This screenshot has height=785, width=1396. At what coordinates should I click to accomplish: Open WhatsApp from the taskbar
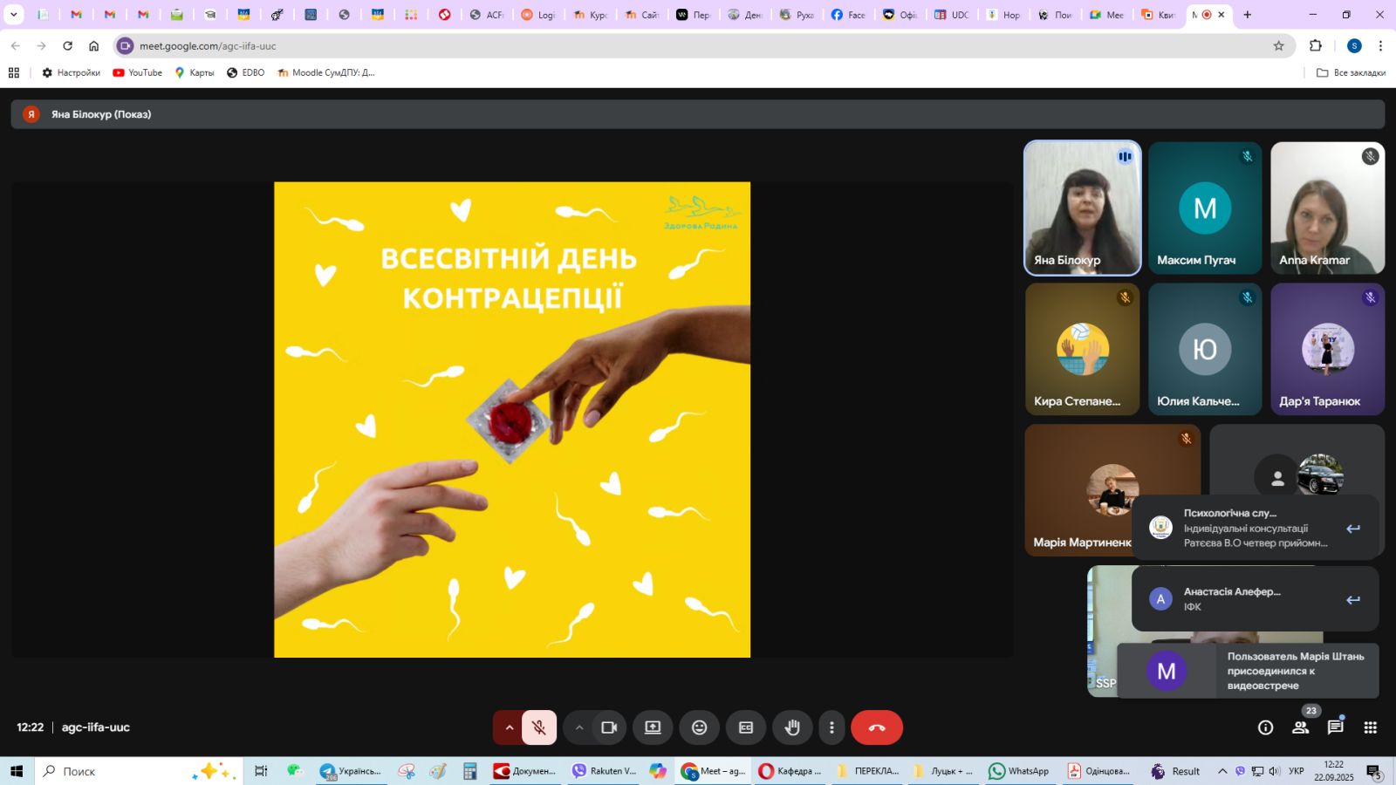(x=1018, y=771)
